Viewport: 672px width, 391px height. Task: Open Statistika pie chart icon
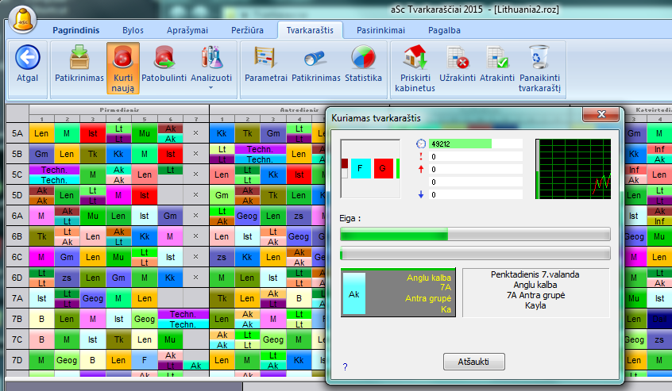pos(364,57)
